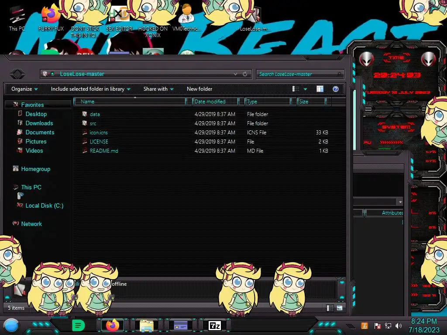Open the view options dropdown arrow
Screen dimensions: 447x335
[305, 89]
